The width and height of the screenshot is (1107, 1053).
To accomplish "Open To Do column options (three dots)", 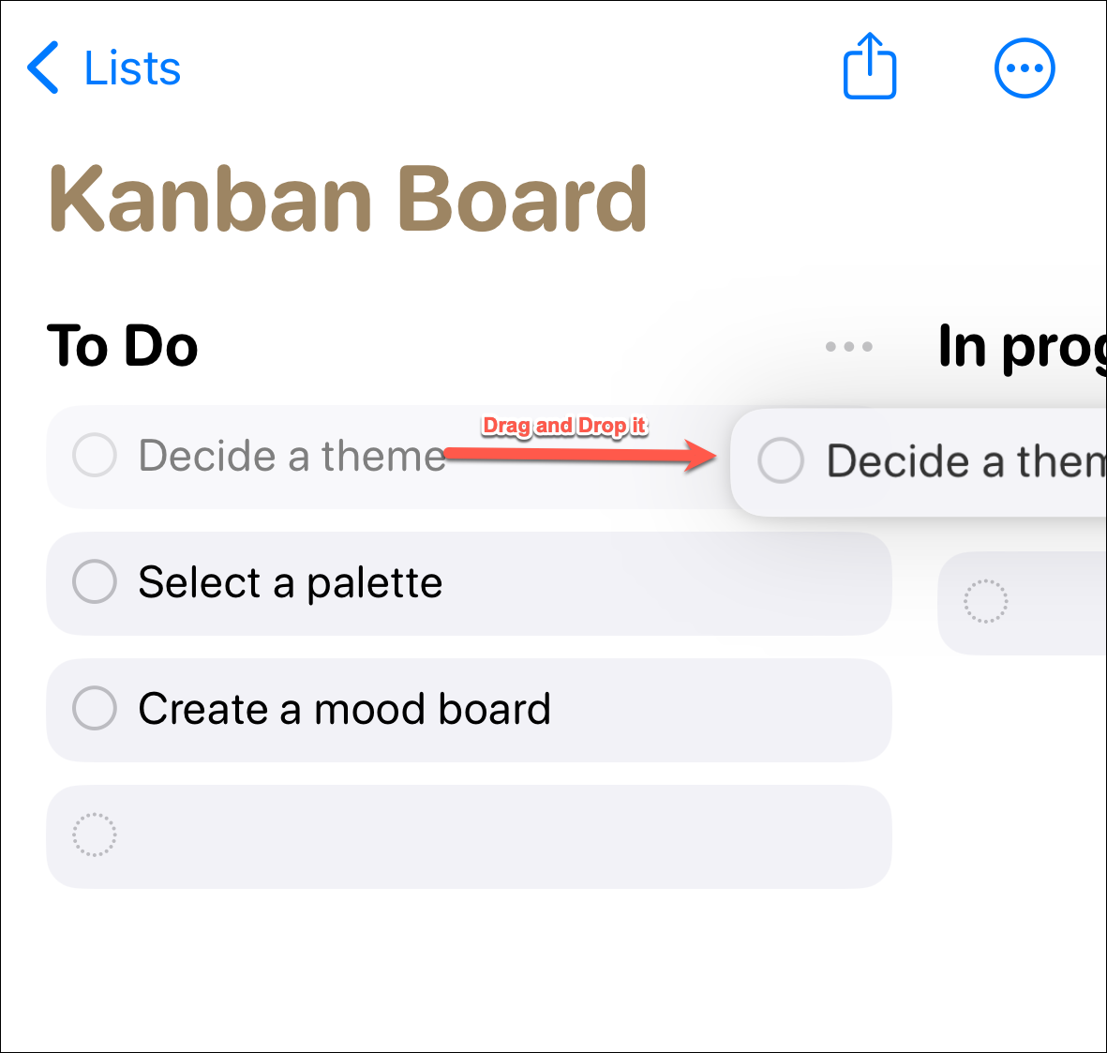I will coord(848,346).
